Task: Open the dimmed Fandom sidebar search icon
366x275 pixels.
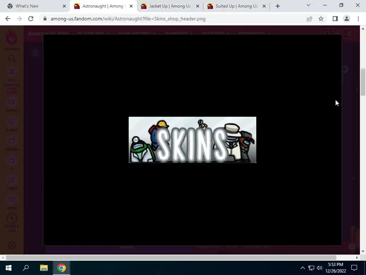Action: coord(12,58)
